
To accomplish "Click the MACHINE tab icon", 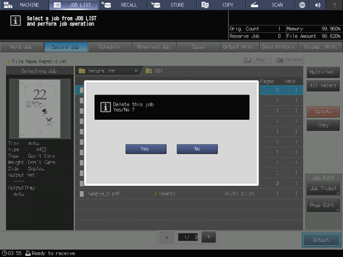I will (8, 5).
